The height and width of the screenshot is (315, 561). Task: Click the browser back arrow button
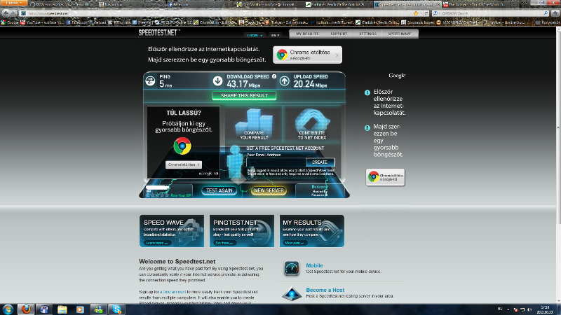6,13
